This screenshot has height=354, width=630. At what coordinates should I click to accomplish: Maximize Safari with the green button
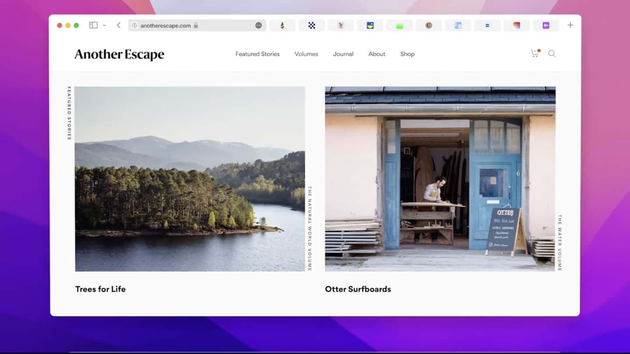(76, 25)
